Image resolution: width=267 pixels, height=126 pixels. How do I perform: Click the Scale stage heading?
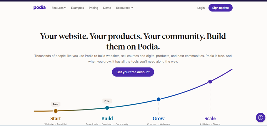210,118
